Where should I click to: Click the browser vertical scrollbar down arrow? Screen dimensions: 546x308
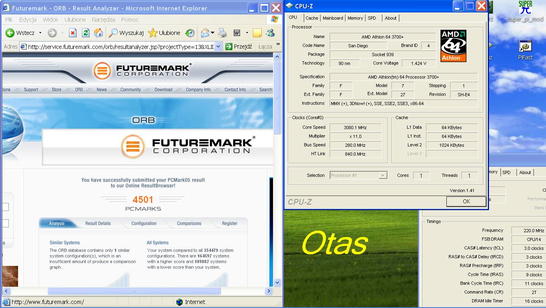tap(277, 282)
